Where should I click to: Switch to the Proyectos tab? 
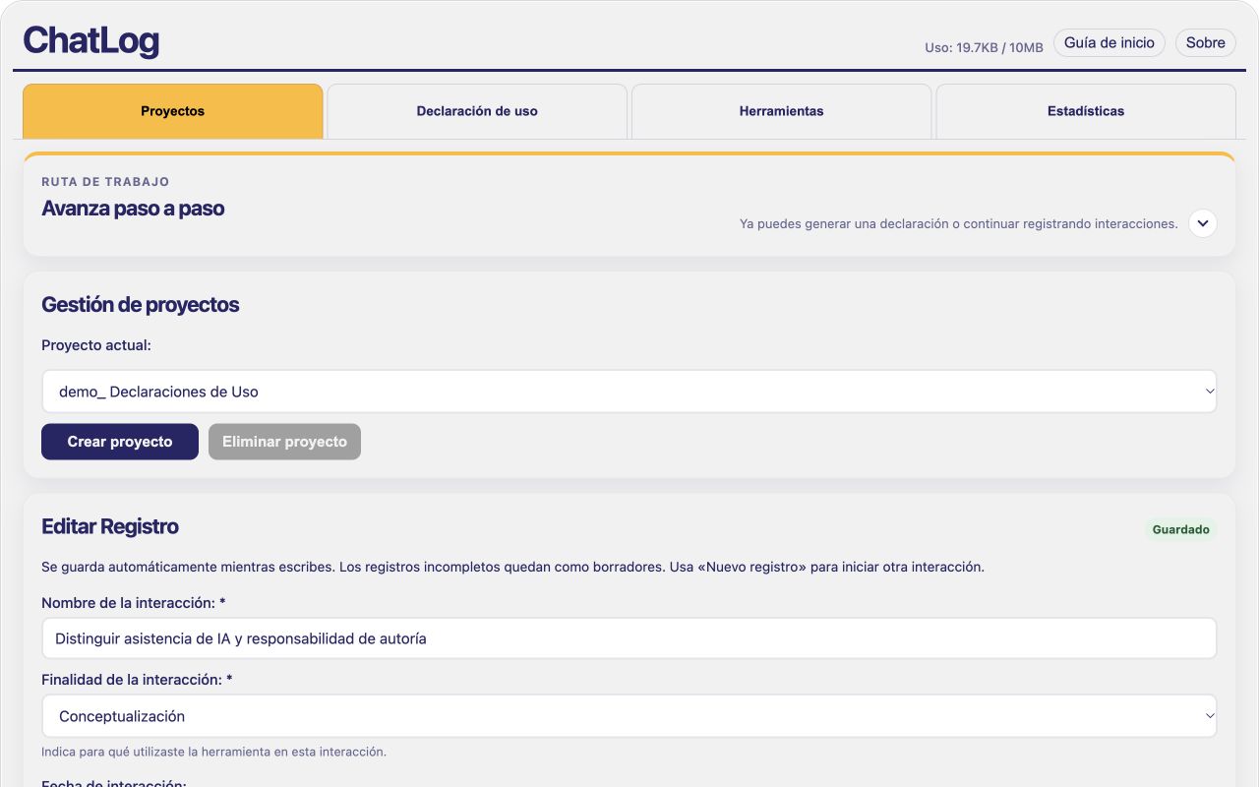pos(172,111)
